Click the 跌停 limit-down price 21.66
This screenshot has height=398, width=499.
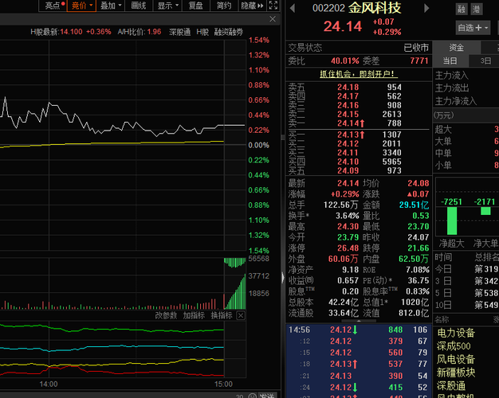[x=418, y=248]
